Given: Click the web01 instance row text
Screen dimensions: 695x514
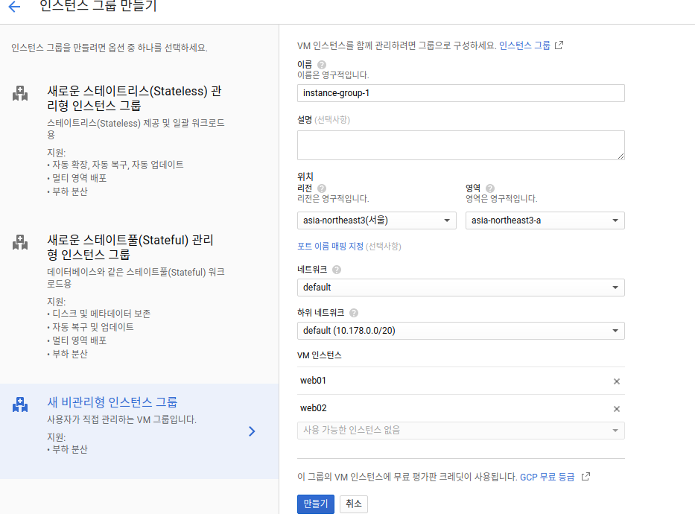Looking at the screenshot, I should (313, 381).
